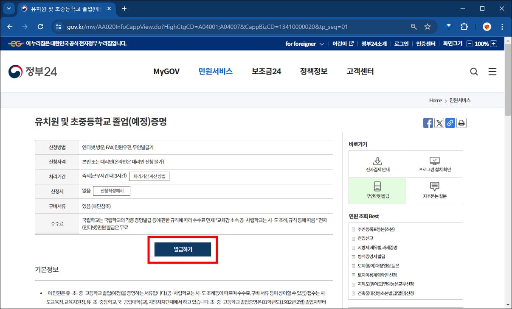This screenshot has width=512, height=309.
Task: Increase page size with the 화면크기 plus control
Action: 494,43
